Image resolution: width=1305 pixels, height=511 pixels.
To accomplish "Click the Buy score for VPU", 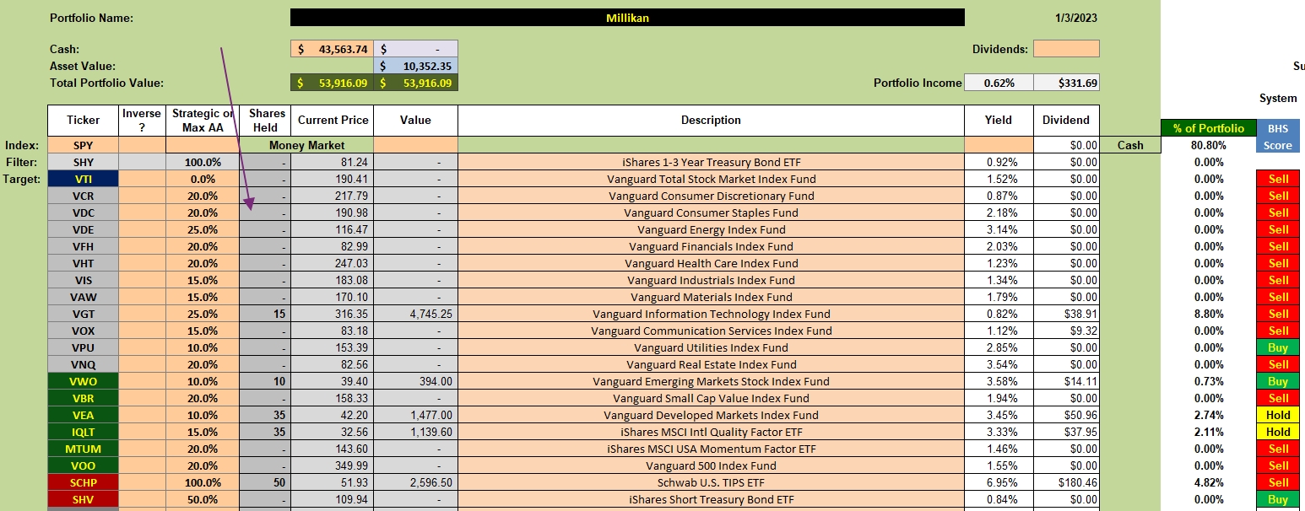I will (1278, 347).
